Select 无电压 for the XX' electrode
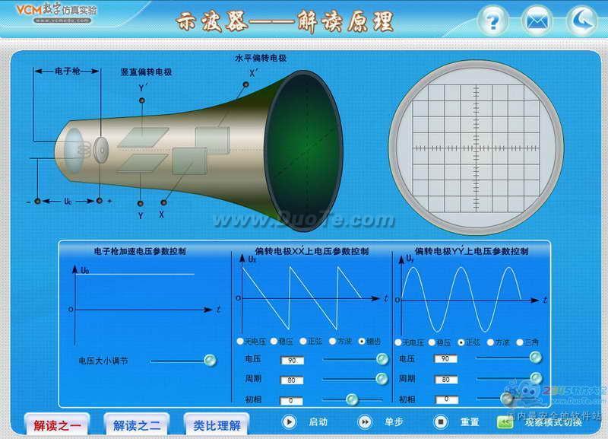608x439 pixels. click(x=241, y=341)
